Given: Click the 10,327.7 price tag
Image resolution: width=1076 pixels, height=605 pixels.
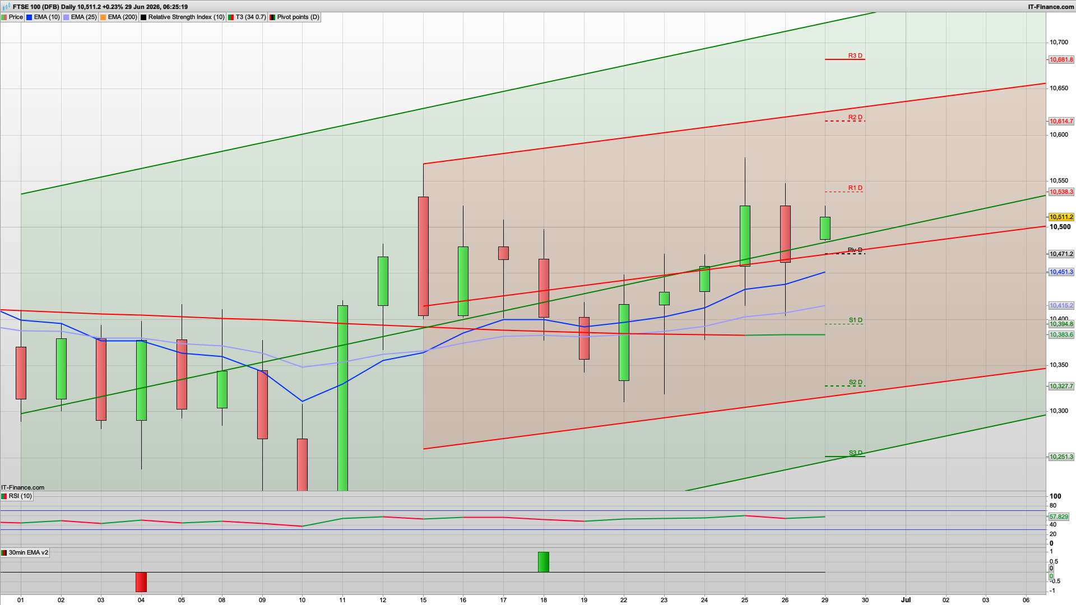Looking at the screenshot, I should (1061, 387).
